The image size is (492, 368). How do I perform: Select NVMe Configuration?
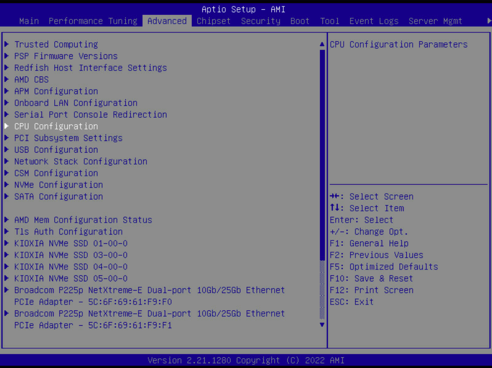(58, 185)
